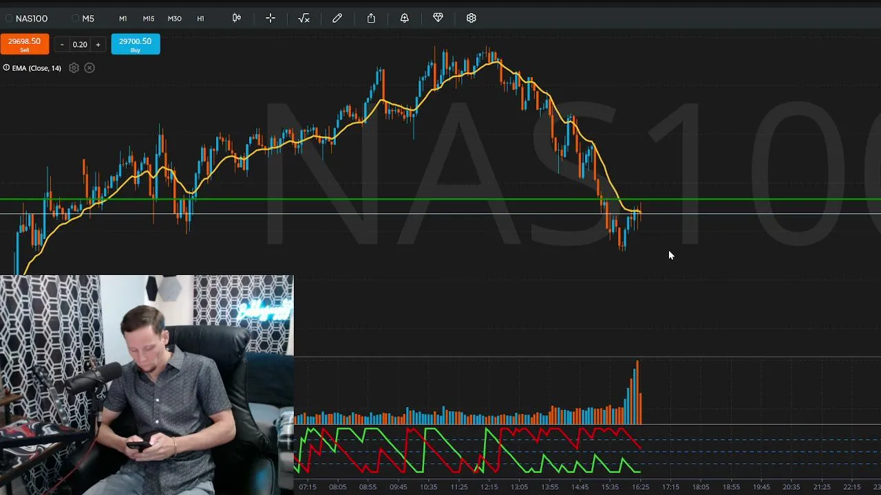This screenshot has width=881, height=495.
Task: Open the candlestick chart type menu
Action: tap(237, 18)
